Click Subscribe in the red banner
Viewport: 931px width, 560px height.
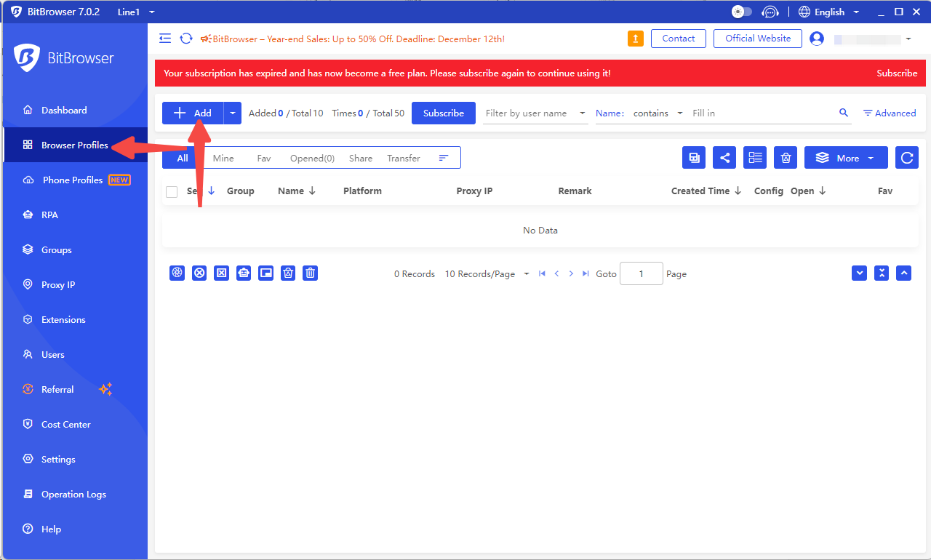pos(897,73)
